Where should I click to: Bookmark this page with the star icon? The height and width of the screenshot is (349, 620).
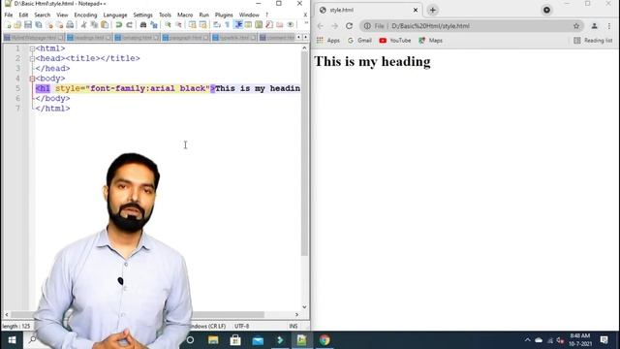(x=576, y=26)
